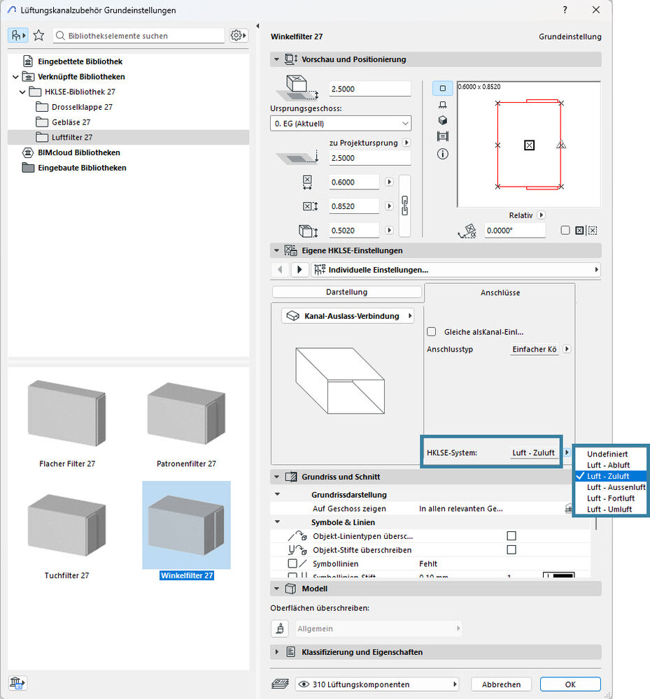
Task: Open the library manager icon at bottom left
Action: click(x=17, y=682)
